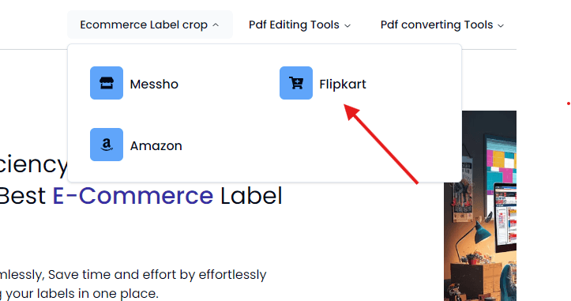The height and width of the screenshot is (301, 571).
Task: Collapse the Ecommerce Label crop menu
Action: pyautogui.click(x=150, y=24)
